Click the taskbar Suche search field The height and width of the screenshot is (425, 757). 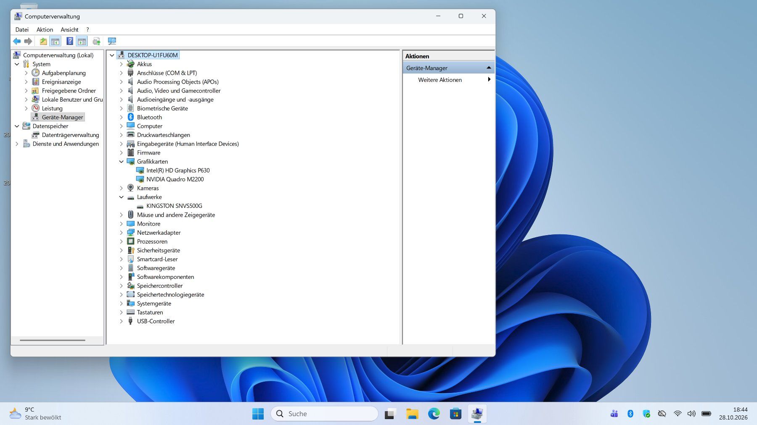tap(324, 414)
